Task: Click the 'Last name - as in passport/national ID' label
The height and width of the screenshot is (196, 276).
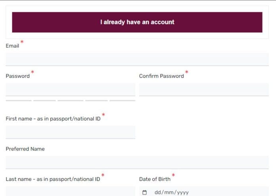Action: click(x=52, y=179)
